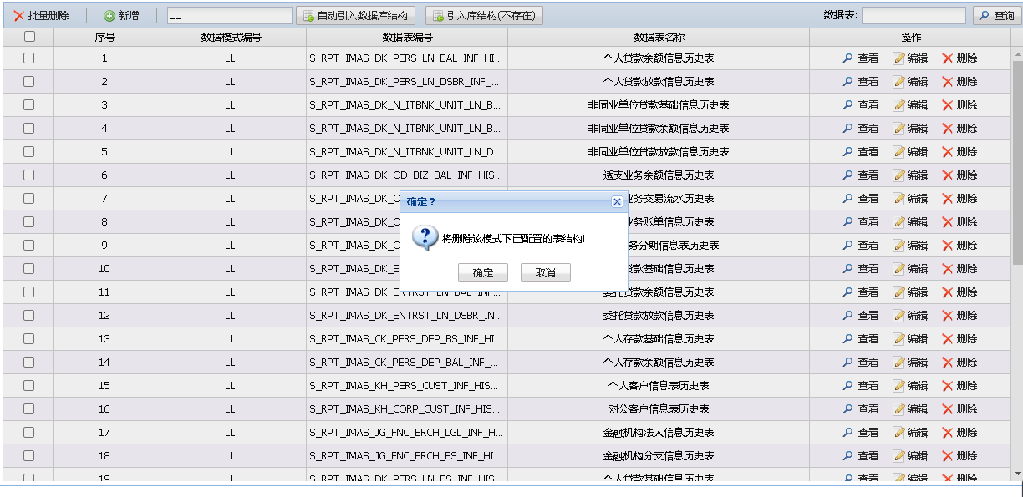This screenshot has height=497, width=1023.
Task: Click 引入库结构(不存在) button
Action: (485, 16)
